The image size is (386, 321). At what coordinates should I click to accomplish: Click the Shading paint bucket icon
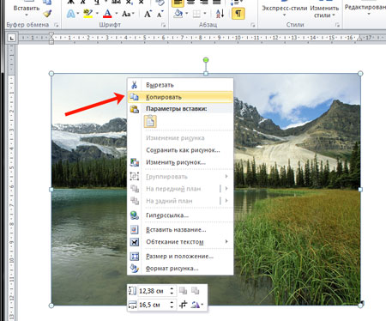178,14
